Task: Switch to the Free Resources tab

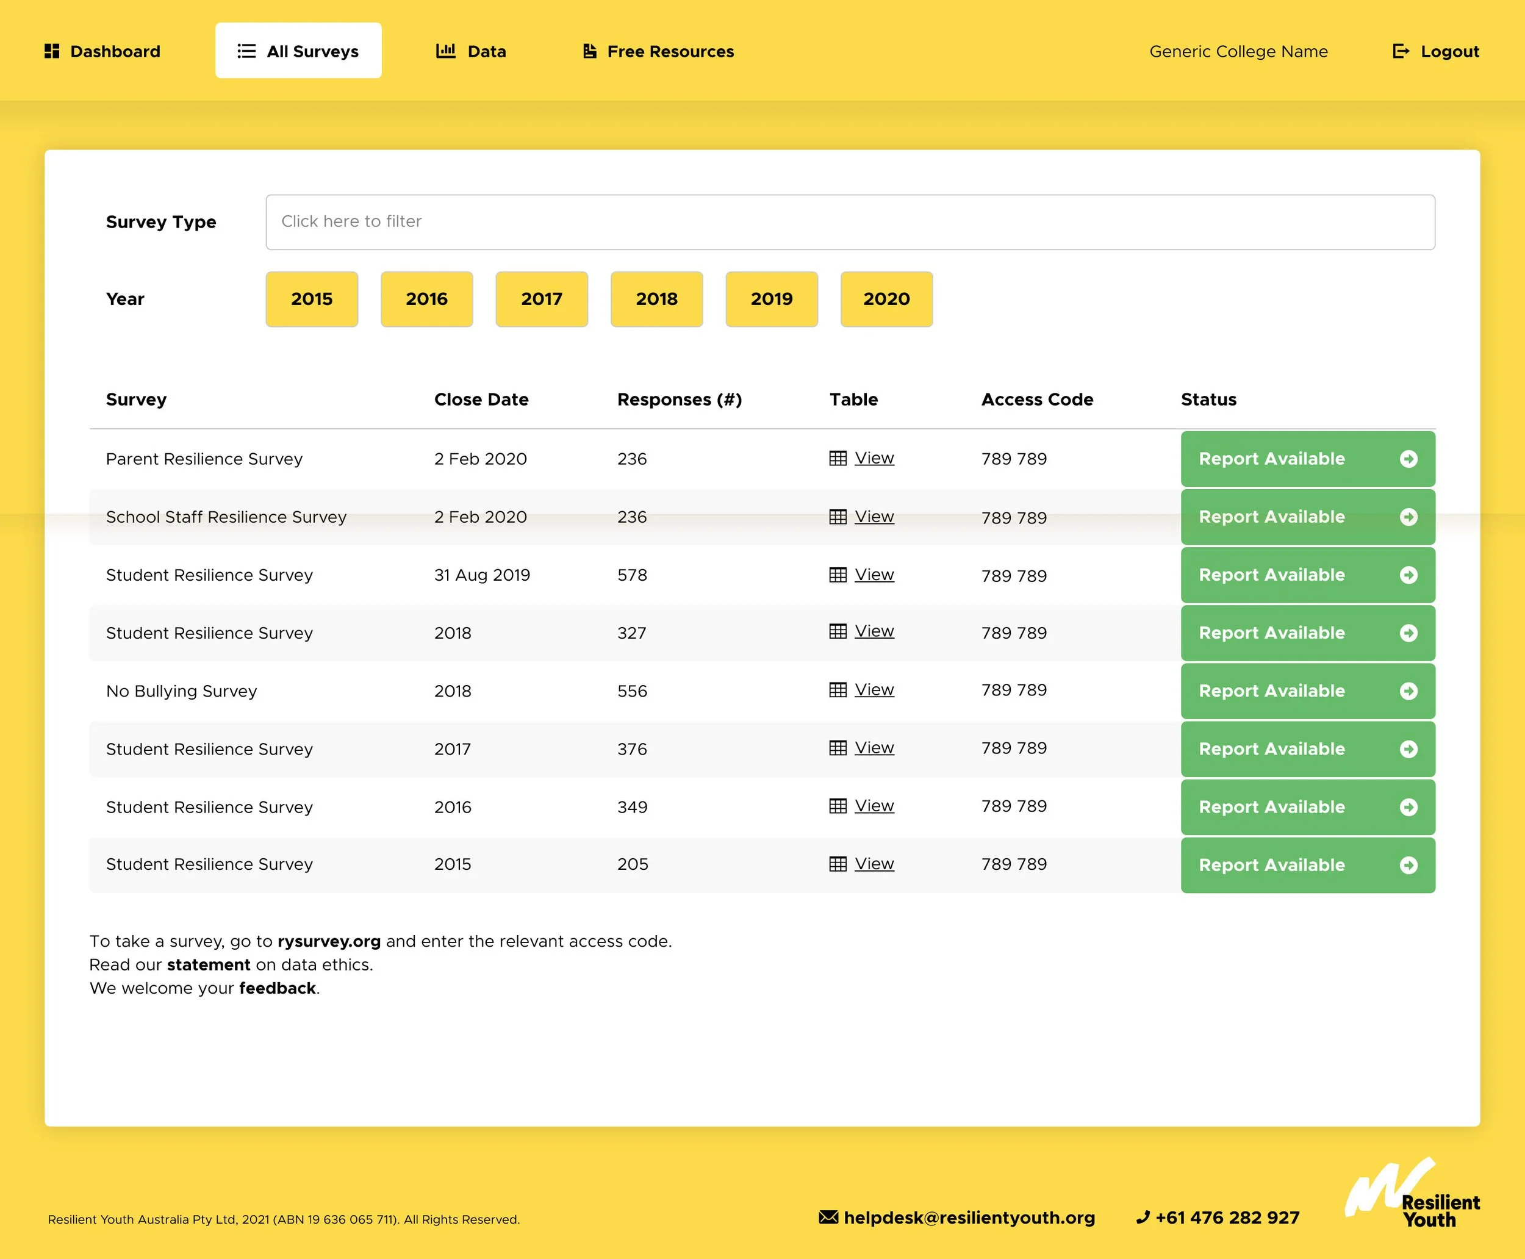Action: point(658,51)
